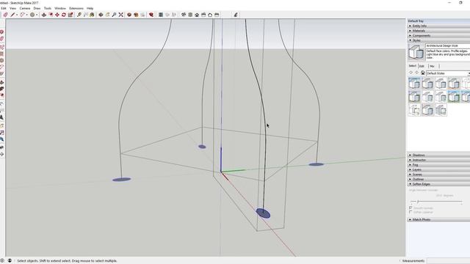Click the Architectural Design Style name field
Viewport: 470px width, 264px height.
(448, 45)
